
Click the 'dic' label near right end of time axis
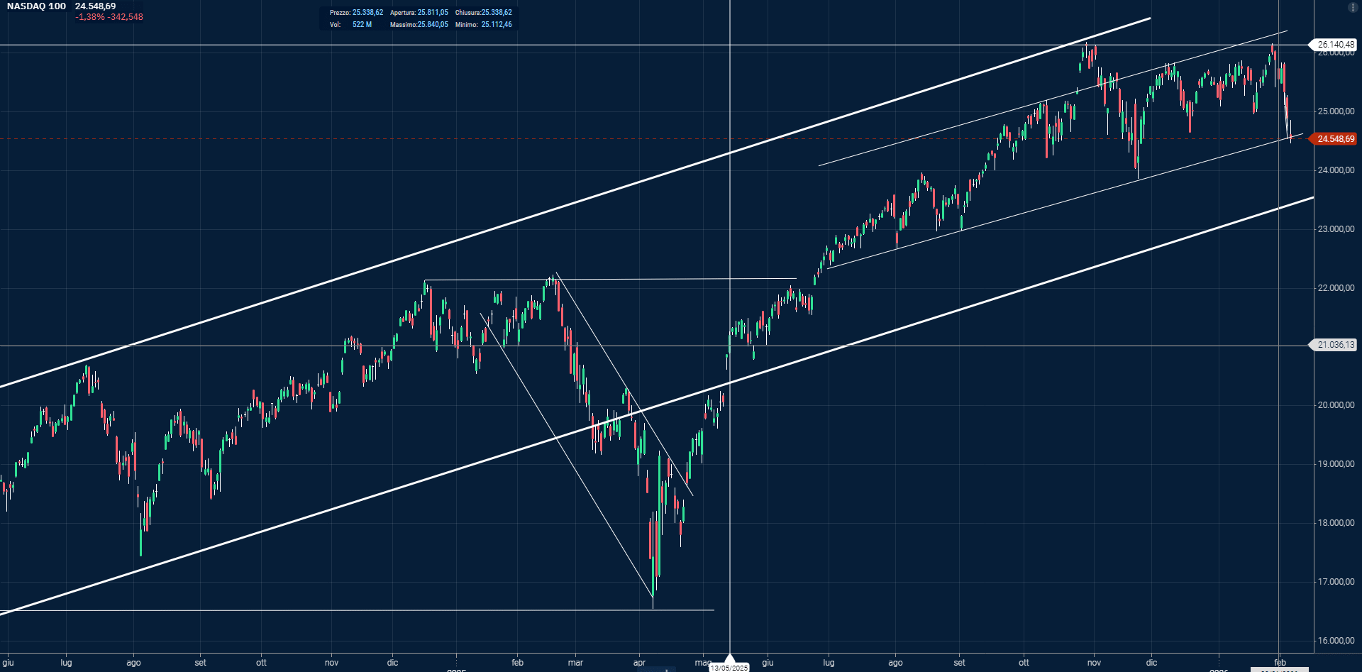1151,663
